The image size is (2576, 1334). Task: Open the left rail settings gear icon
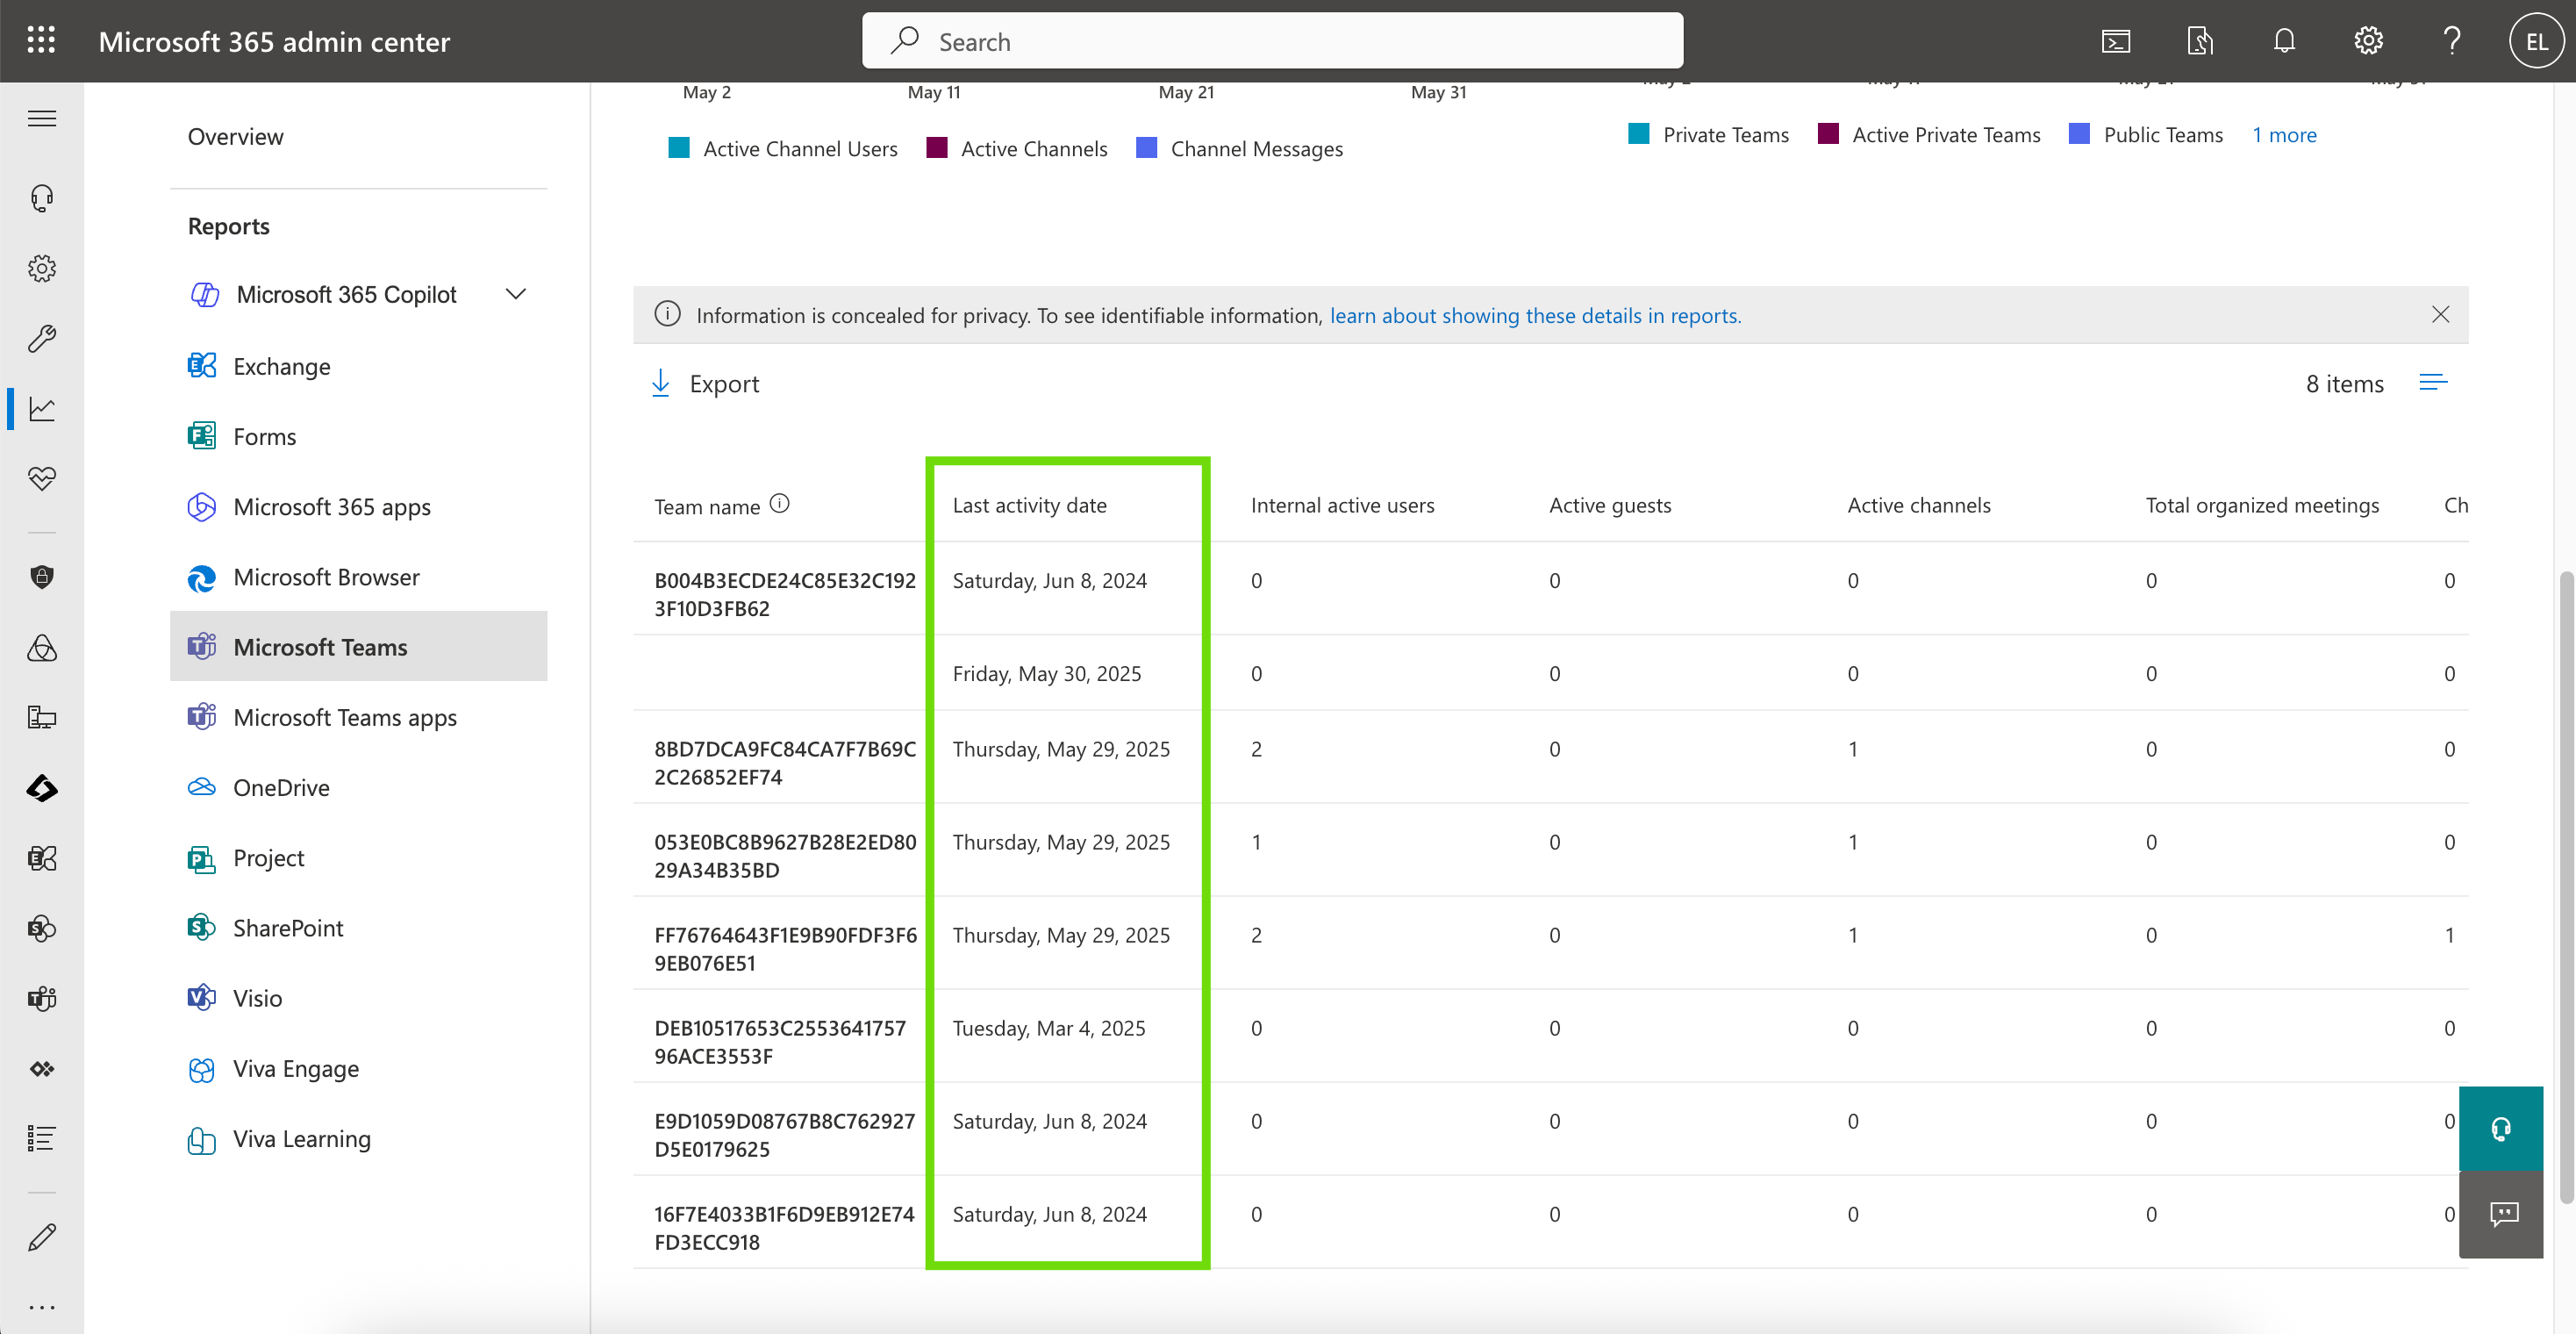(x=42, y=268)
